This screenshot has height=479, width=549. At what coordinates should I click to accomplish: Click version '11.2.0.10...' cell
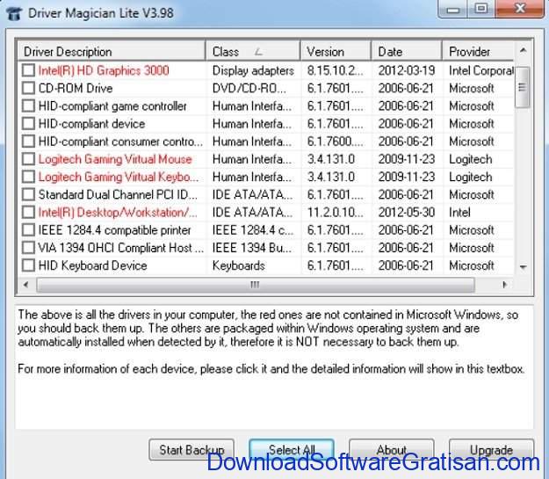335,213
